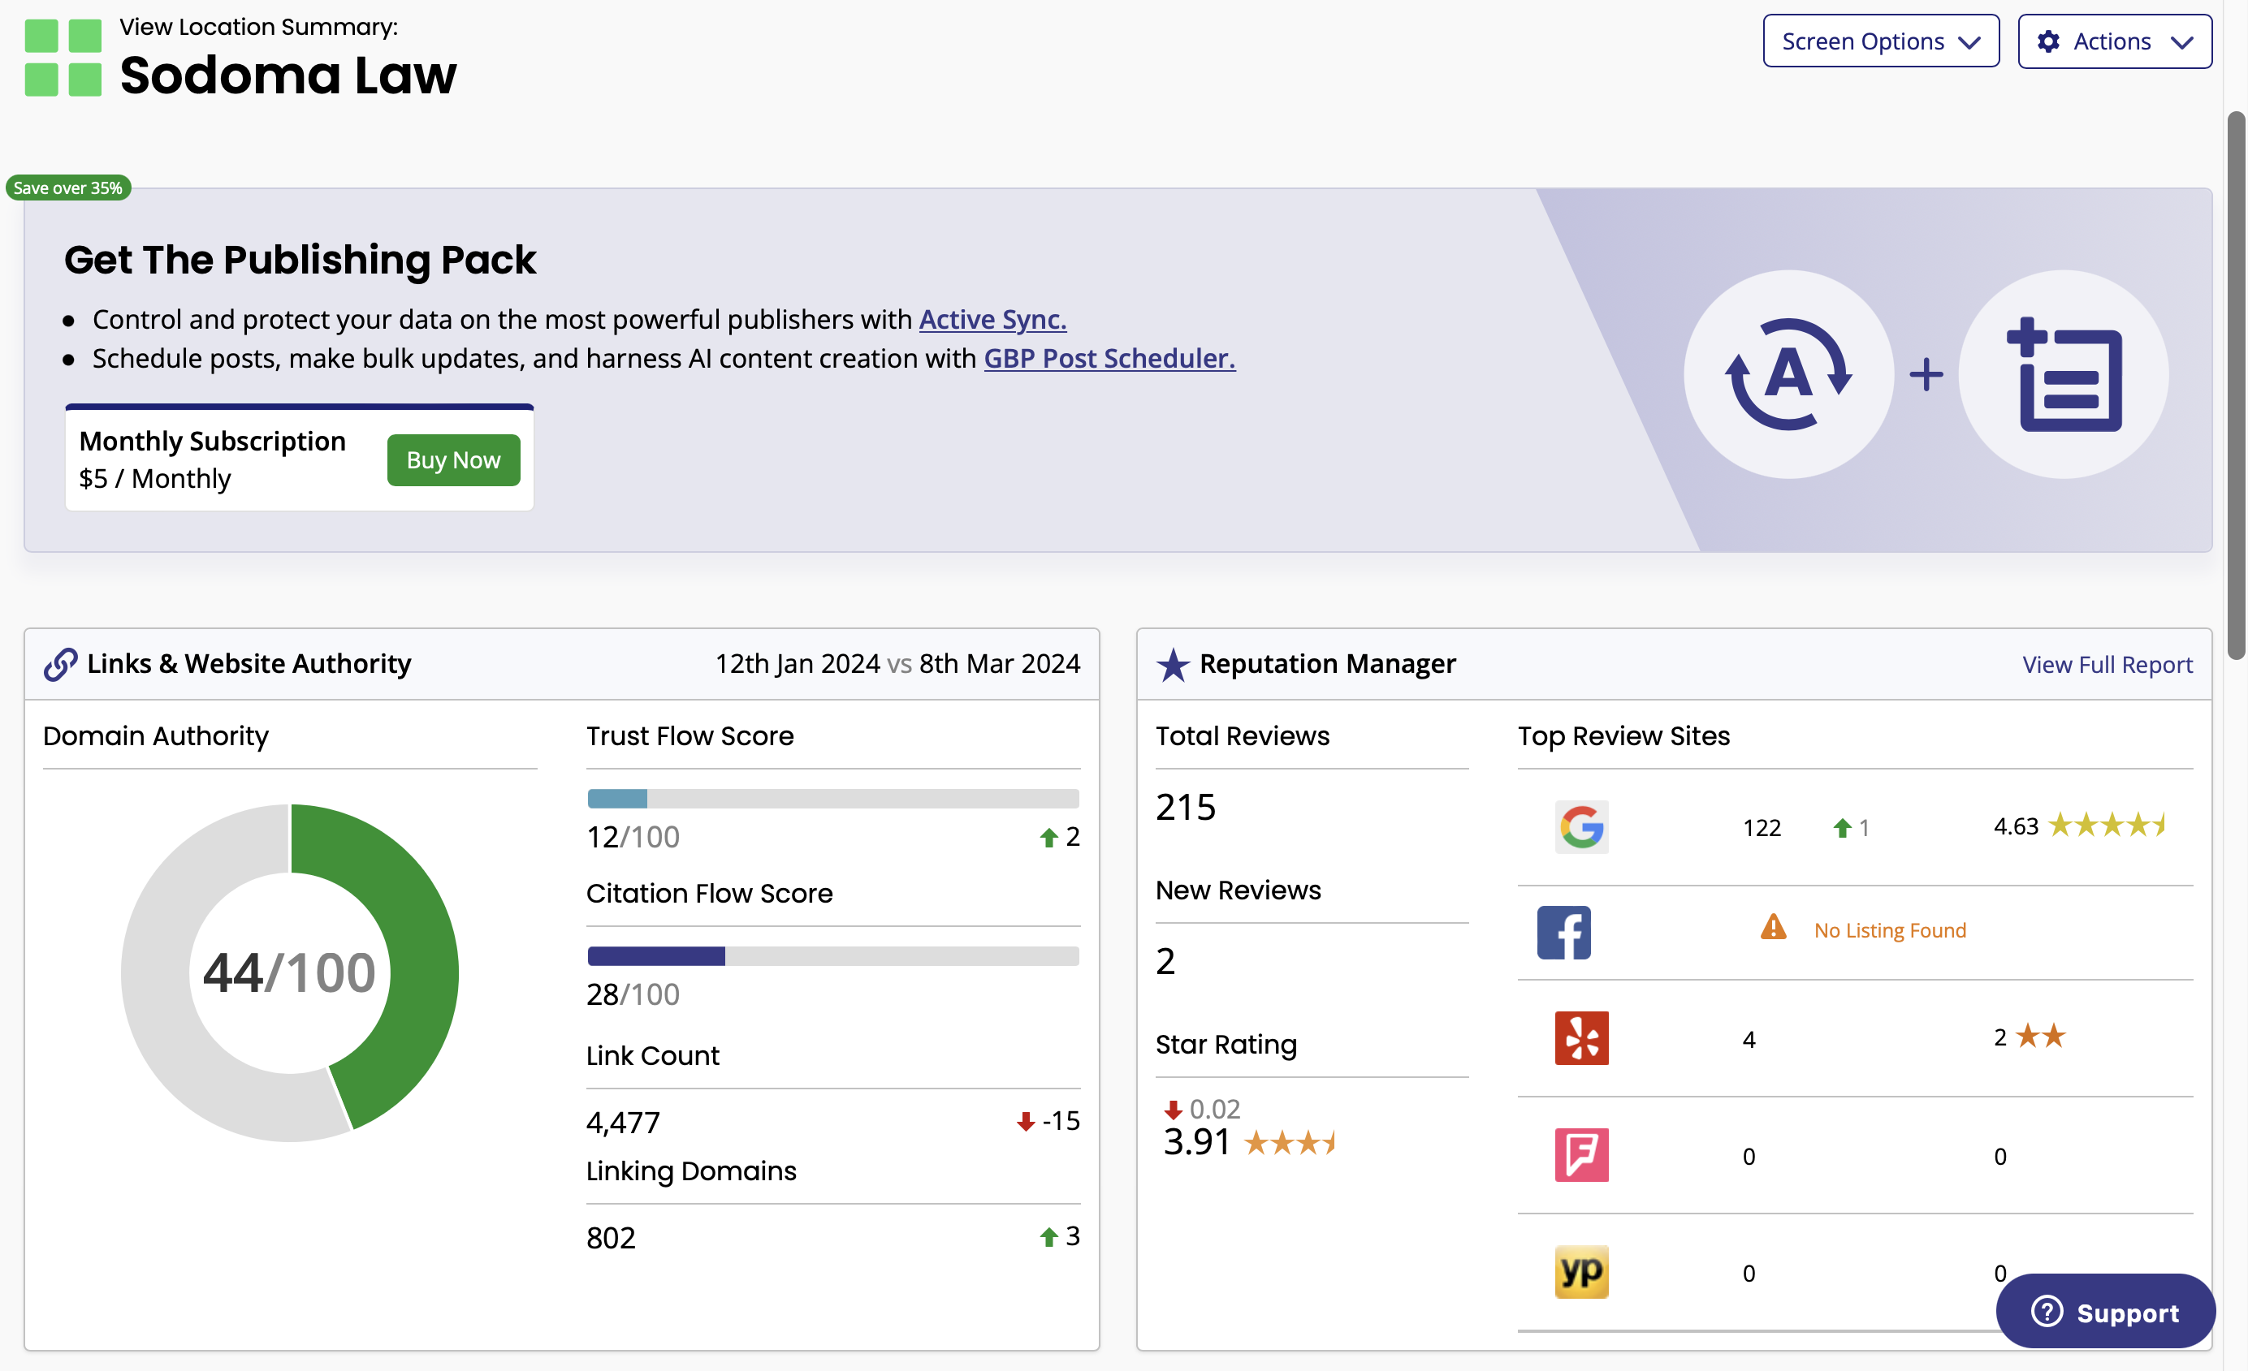Select the Facebook icon under Top Review Sites
Viewport: 2248px width, 1371px height.
[1563, 932]
